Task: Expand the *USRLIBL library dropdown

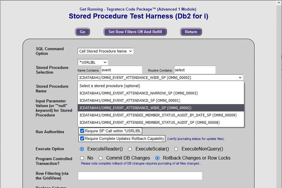Action: [x=93, y=62]
